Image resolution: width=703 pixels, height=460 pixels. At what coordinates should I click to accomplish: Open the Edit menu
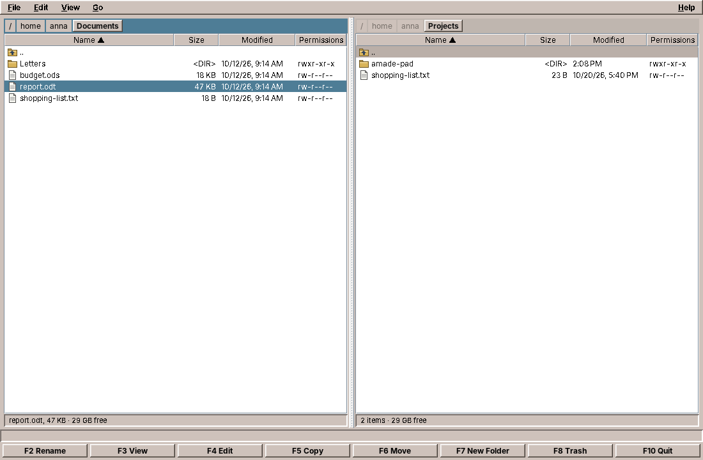[x=41, y=7]
